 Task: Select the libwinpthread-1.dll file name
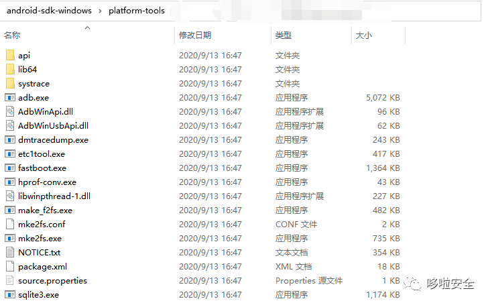click(x=54, y=196)
